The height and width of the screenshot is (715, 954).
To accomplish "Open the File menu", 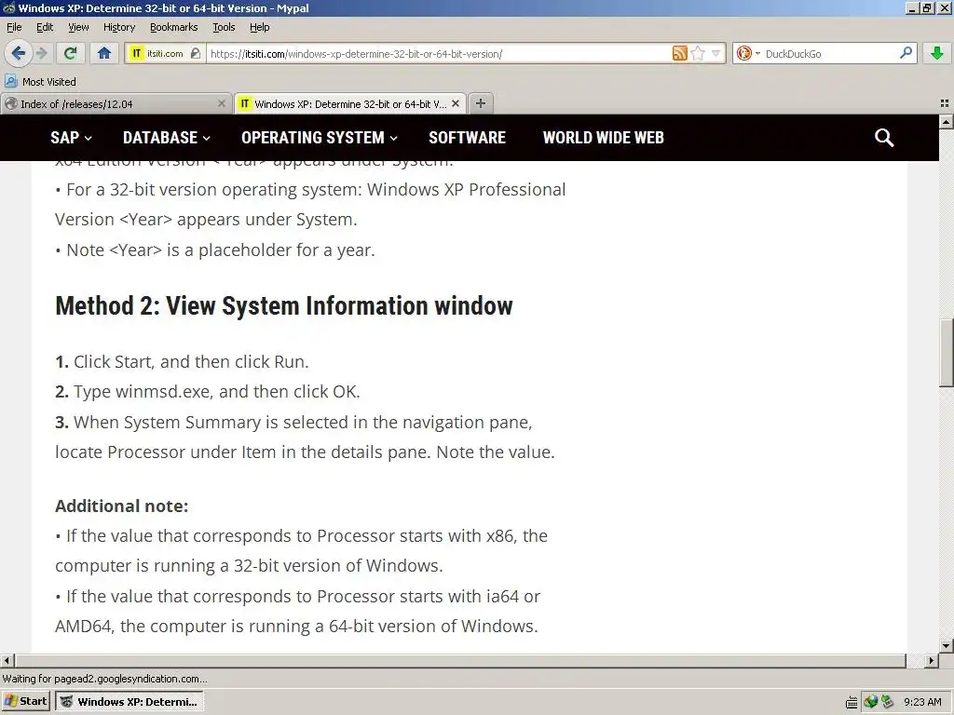I will pyautogui.click(x=14, y=27).
